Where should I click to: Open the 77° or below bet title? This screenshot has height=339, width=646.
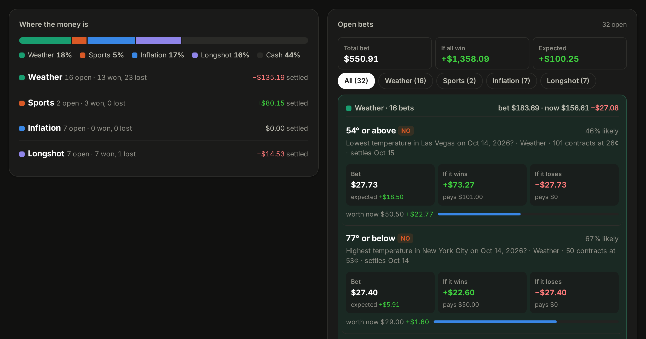(370, 238)
